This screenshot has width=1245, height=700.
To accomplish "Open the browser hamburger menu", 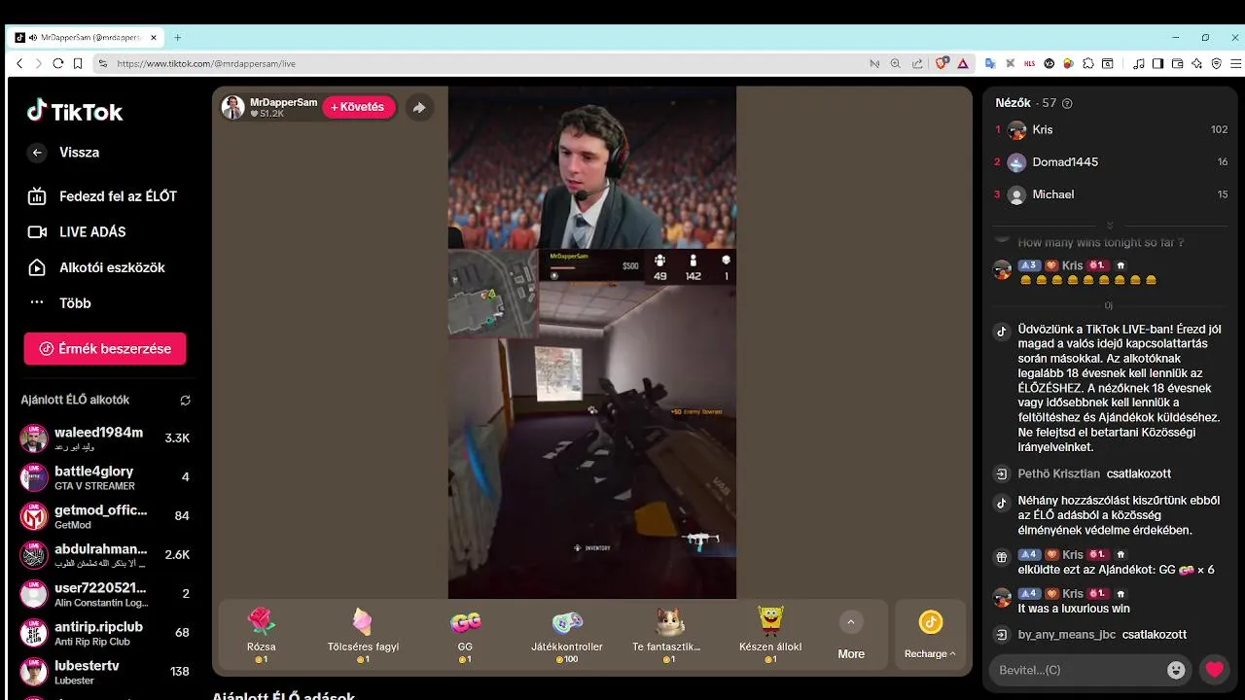I will tap(1234, 63).
